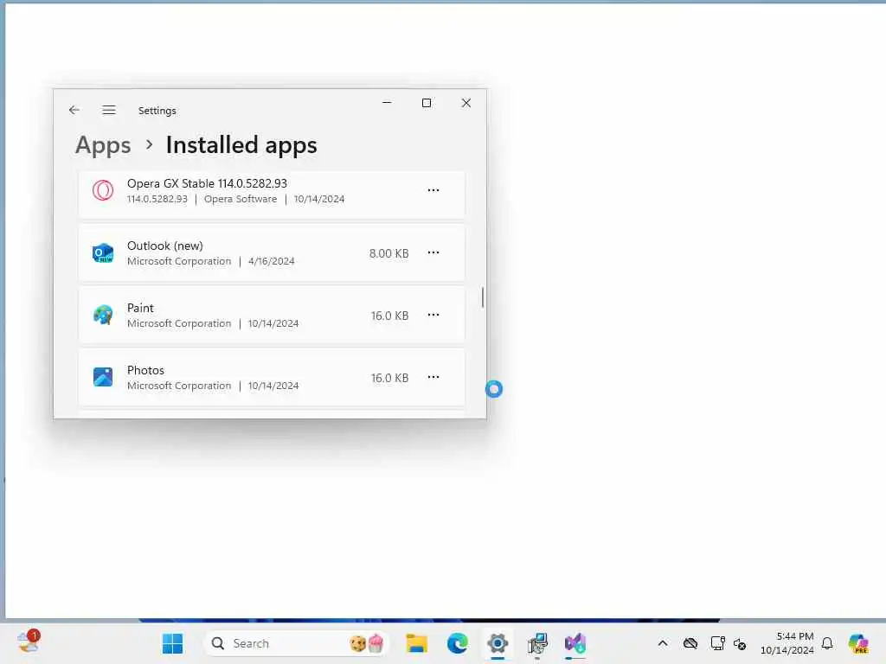Screen dimensions: 886x664
Task: Click the Settings gear taskbar icon
Action: click(x=498, y=643)
